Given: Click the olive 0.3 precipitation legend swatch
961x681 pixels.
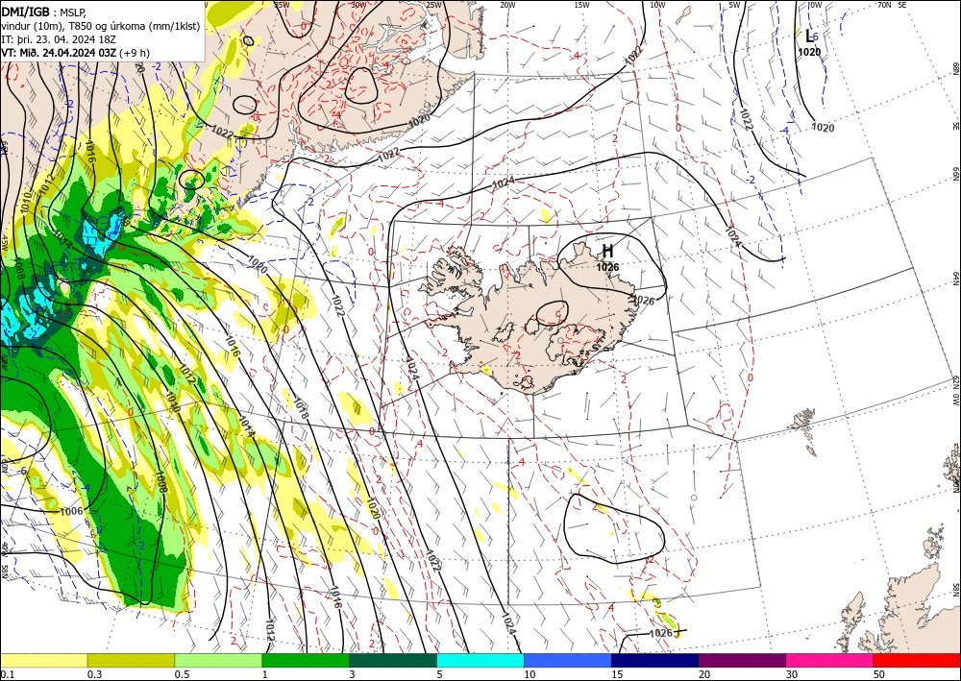Looking at the screenshot, I should 131,660.
